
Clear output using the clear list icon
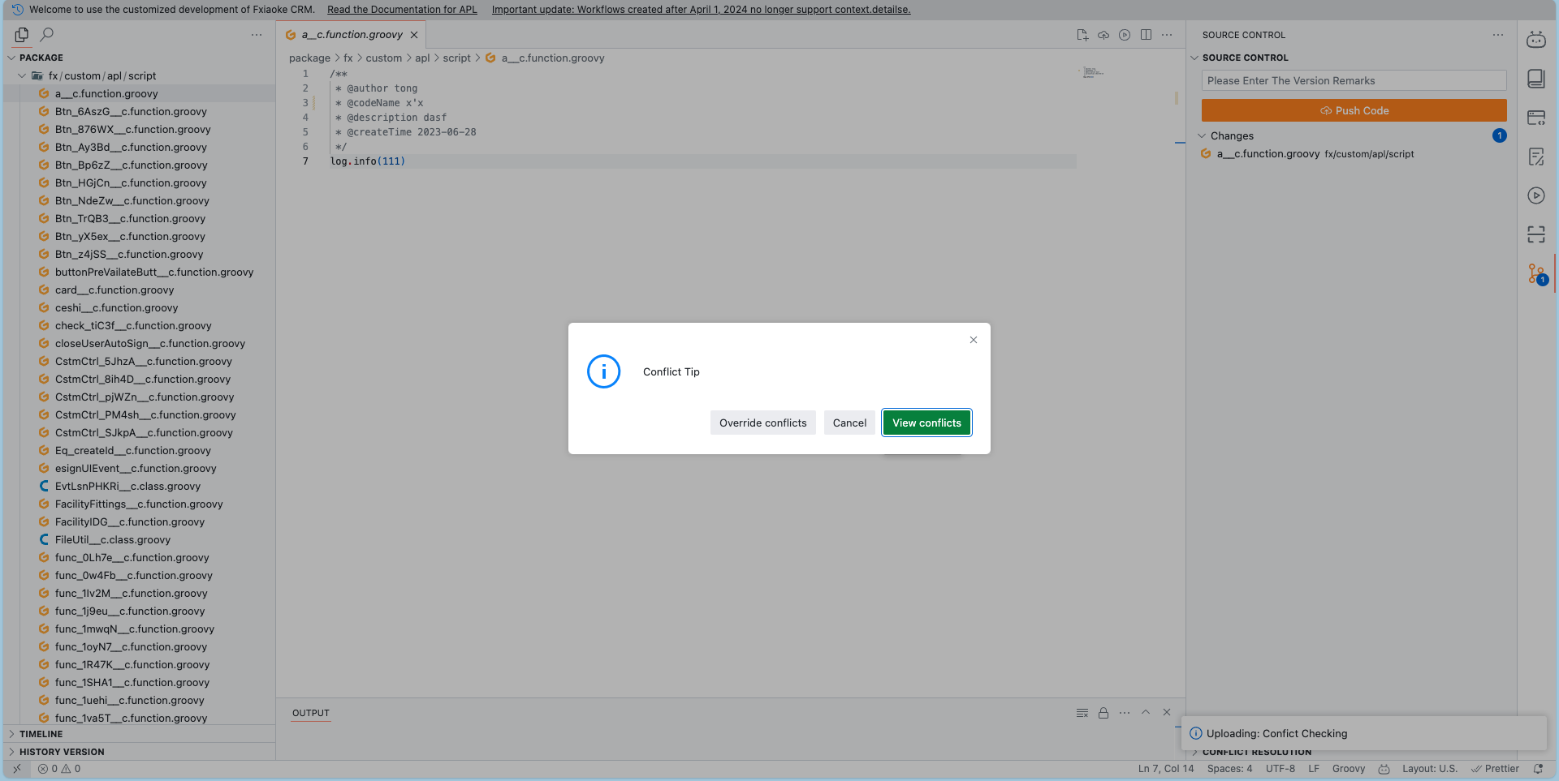coord(1082,713)
